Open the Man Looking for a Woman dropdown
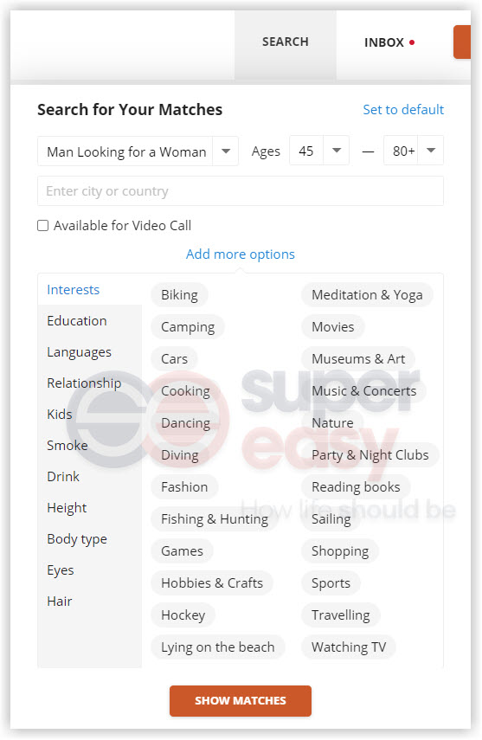The height and width of the screenshot is (740, 482). coord(138,151)
